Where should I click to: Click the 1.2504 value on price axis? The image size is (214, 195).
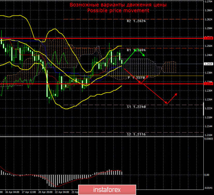[208, 46]
